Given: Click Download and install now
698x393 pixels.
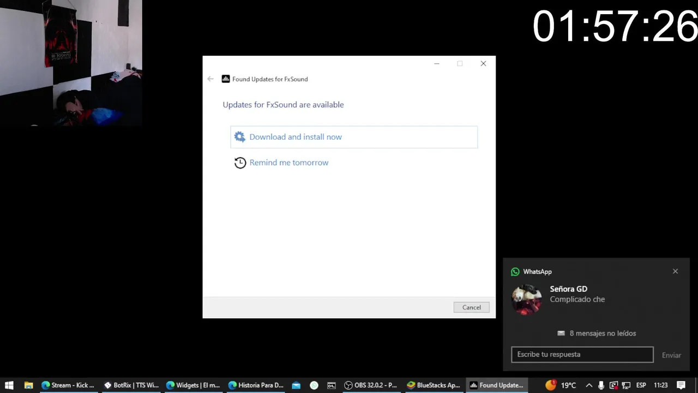Looking at the screenshot, I should coord(354,137).
